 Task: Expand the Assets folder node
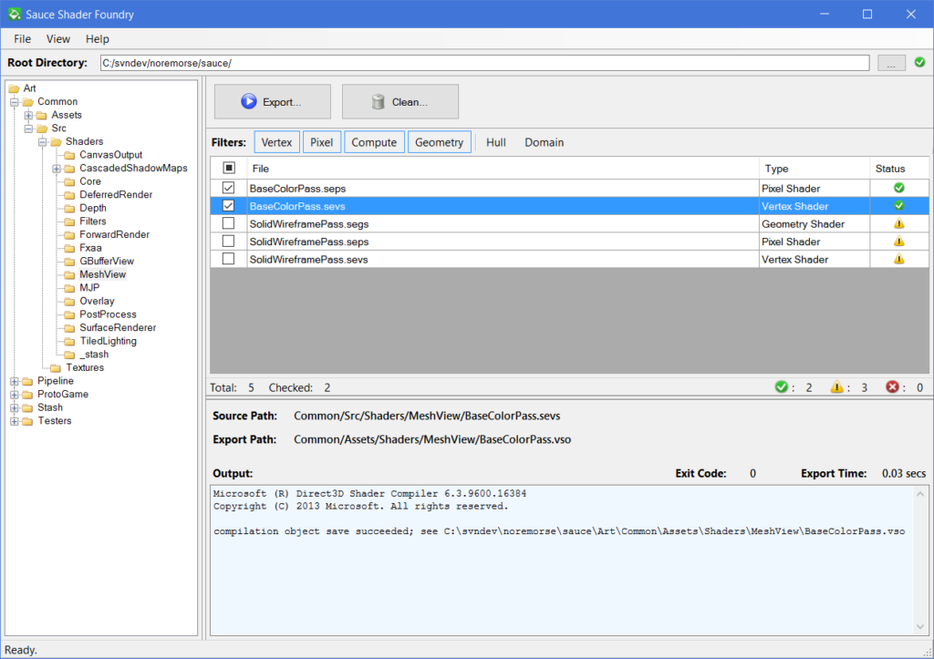(28, 116)
